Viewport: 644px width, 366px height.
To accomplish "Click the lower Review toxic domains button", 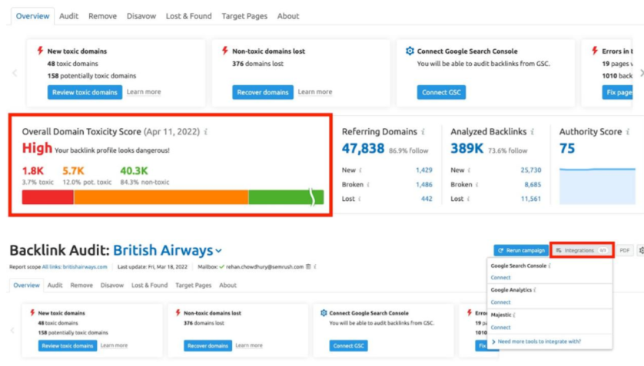I will (x=68, y=345).
